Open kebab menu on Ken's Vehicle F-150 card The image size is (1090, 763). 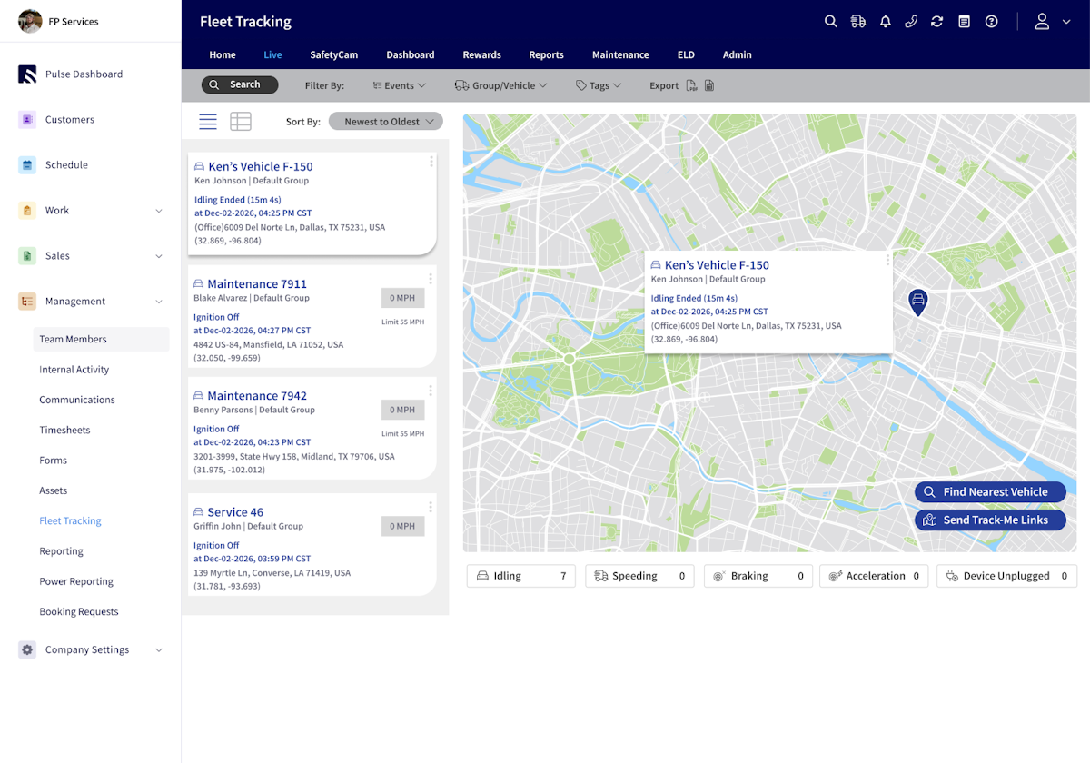tap(431, 162)
